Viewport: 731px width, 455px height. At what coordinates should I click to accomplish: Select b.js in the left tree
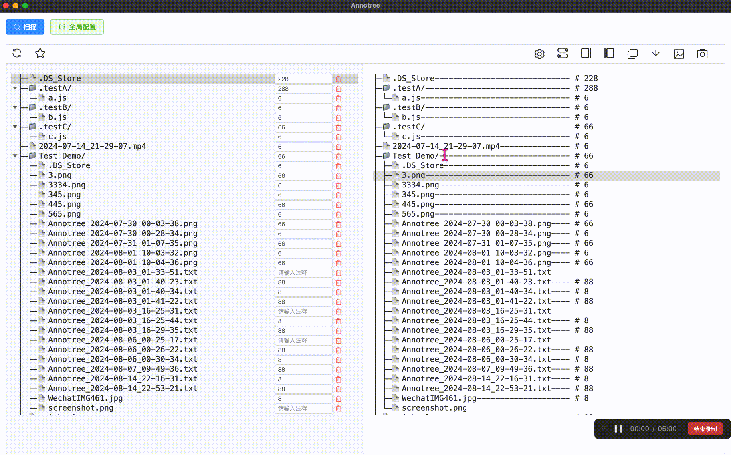coord(57,117)
